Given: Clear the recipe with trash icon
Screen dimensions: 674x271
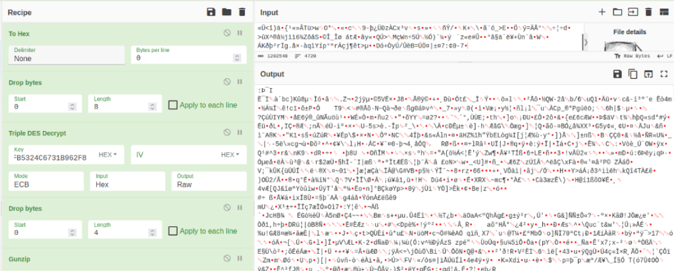Looking at the screenshot, I should 242,12.
